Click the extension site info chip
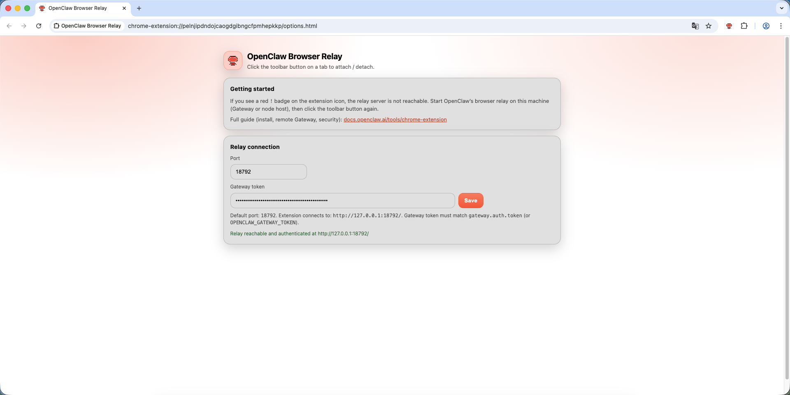790x395 pixels. click(x=88, y=26)
